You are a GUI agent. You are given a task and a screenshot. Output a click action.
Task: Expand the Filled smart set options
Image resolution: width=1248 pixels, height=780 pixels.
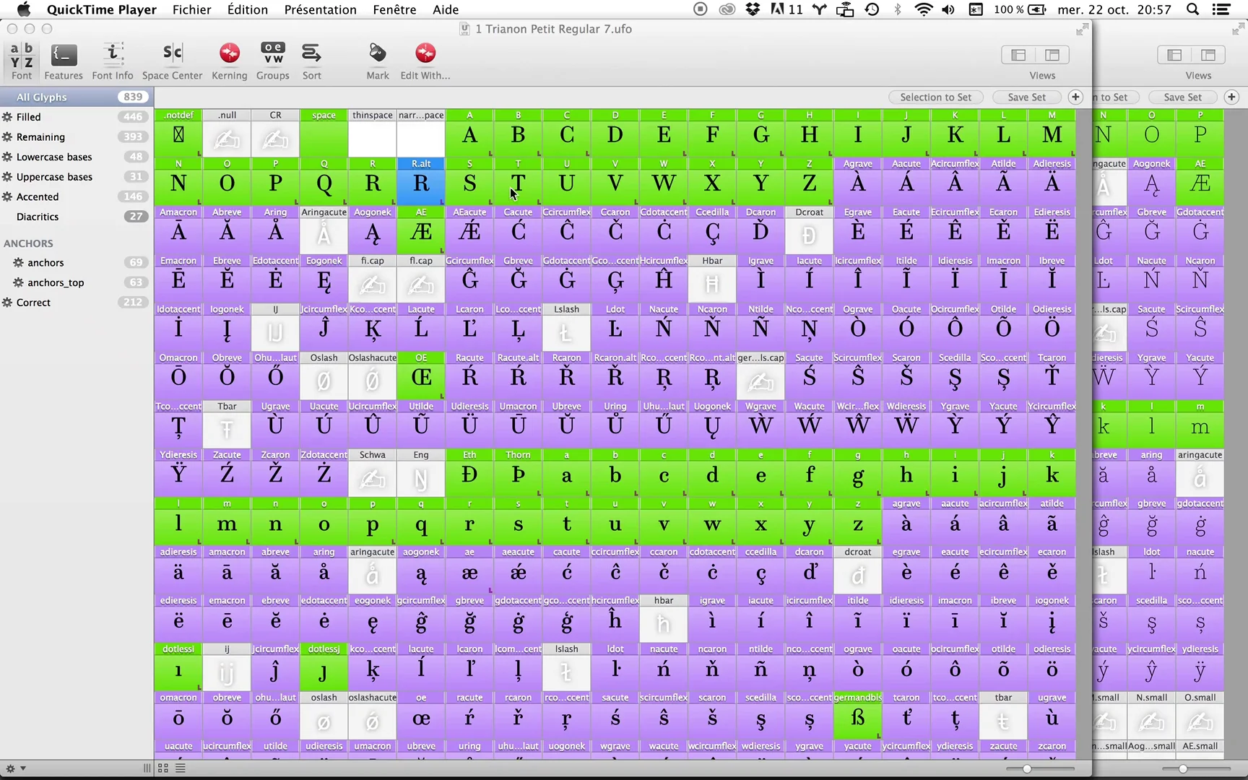pyautogui.click(x=7, y=116)
